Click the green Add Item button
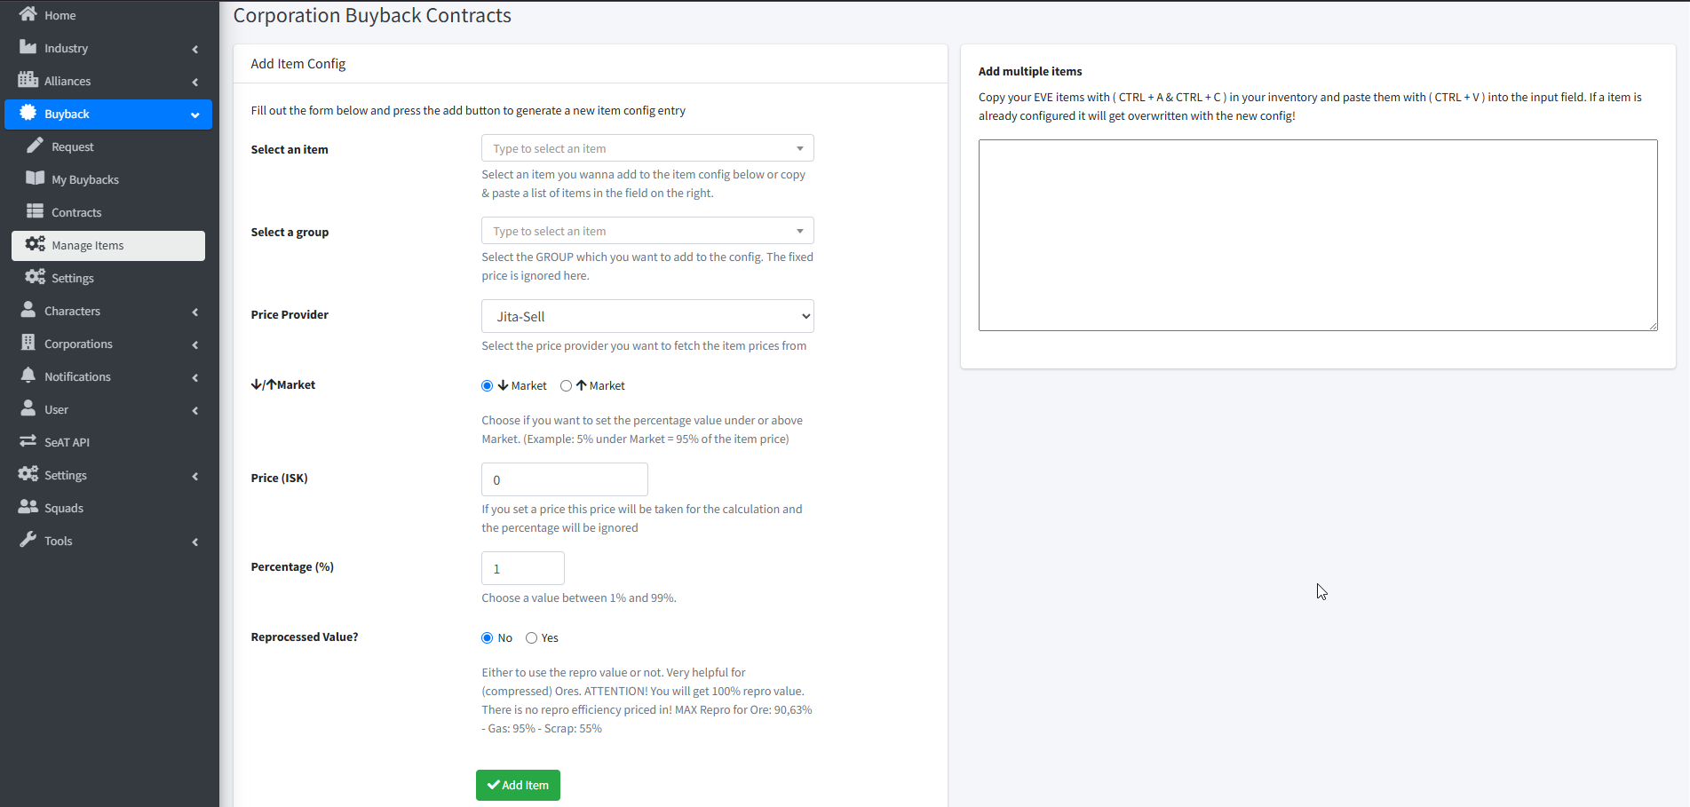 (518, 785)
